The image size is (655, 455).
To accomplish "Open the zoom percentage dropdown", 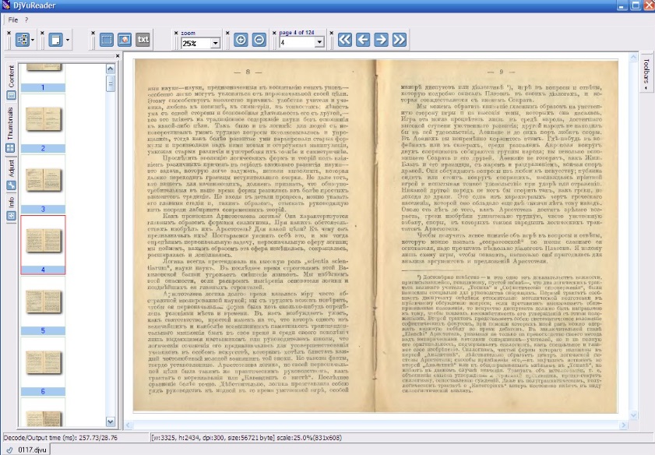I will tap(215, 44).
